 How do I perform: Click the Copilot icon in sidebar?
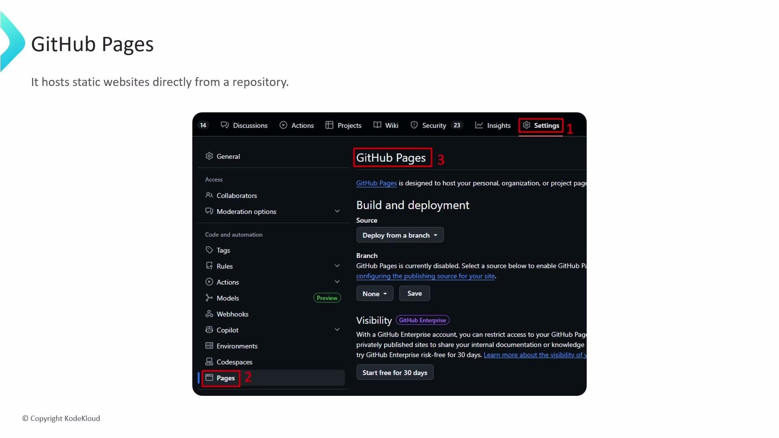pyautogui.click(x=209, y=329)
